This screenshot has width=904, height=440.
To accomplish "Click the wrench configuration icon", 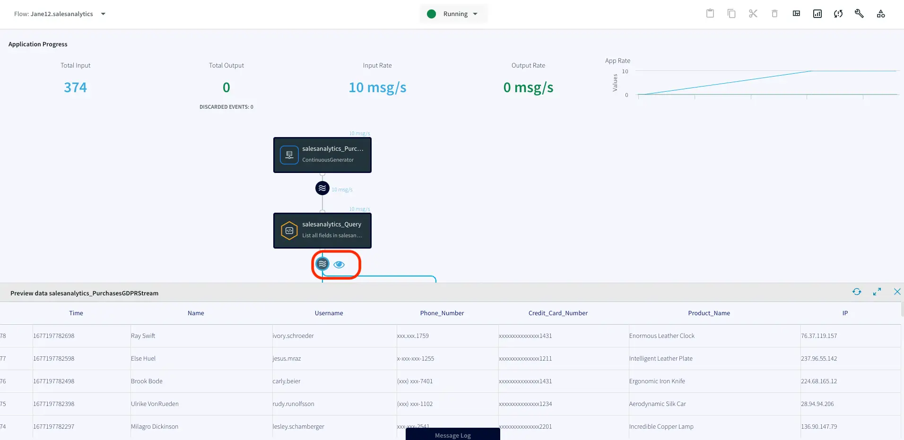I will 859,14.
